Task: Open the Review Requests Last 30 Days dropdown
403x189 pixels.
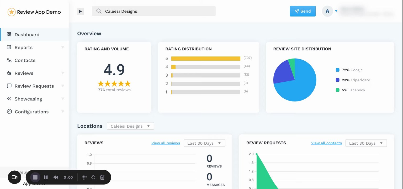Action: (366, 143)
